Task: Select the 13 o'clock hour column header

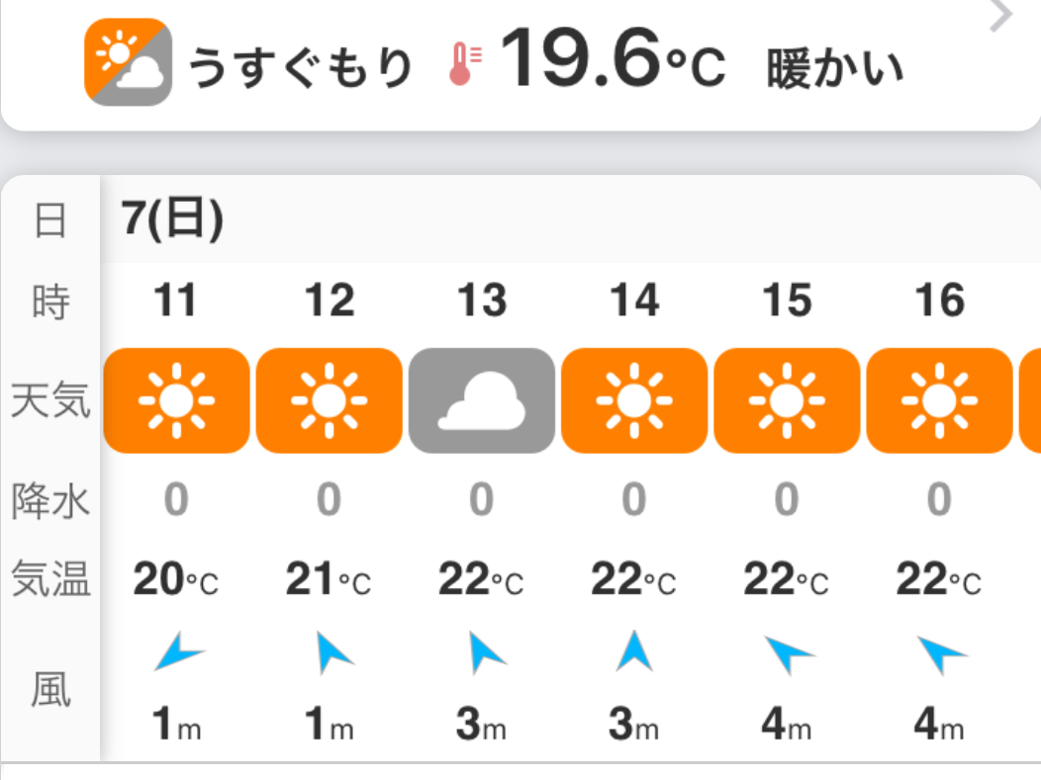Action: 482,300
